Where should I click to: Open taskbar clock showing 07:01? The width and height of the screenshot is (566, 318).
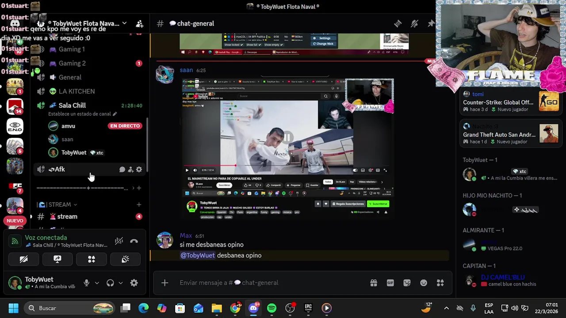pos(547,308)
